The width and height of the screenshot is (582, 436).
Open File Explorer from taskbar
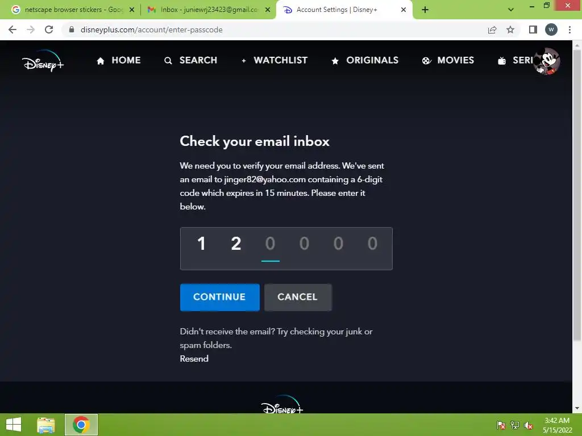pos(46,425)
